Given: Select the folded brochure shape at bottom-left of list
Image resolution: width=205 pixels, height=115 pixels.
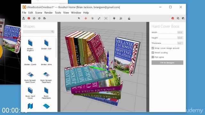Looking at the screenshot, I should 30,106.
